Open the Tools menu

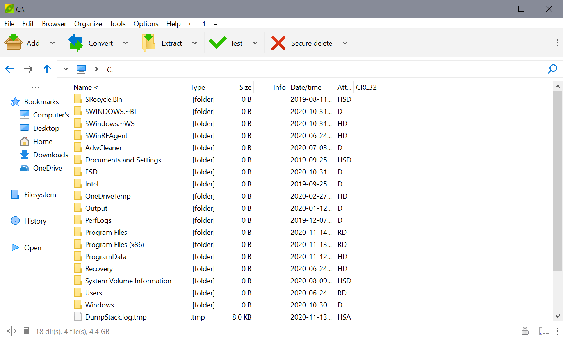pyautogui.click(x=118, y=24)
